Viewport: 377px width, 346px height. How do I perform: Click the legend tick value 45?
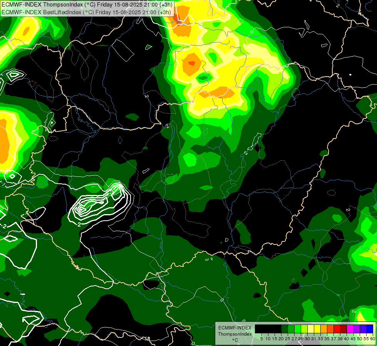click(x=353, y=339)
